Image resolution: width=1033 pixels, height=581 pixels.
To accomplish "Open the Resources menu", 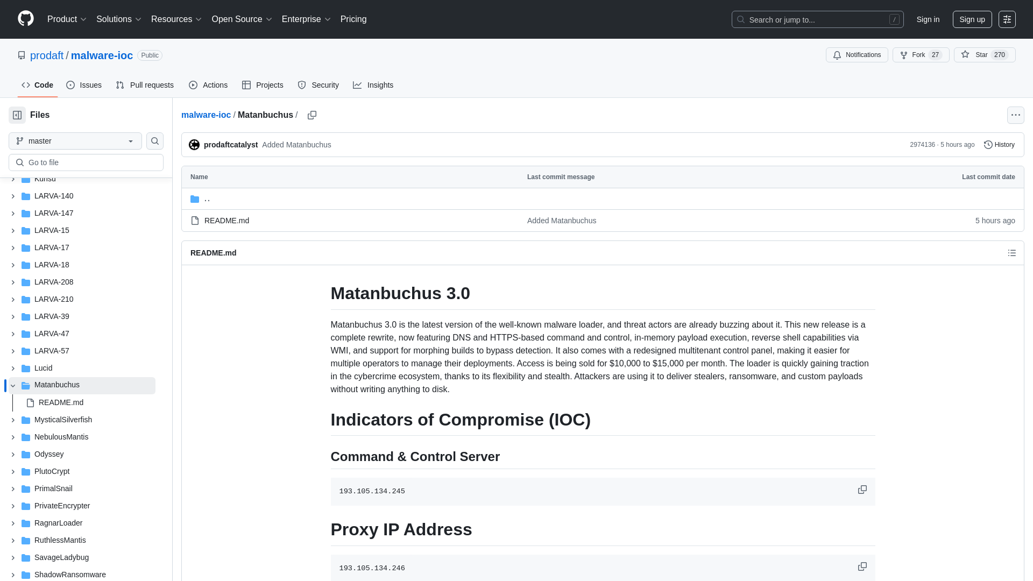I will click(176, 19).
